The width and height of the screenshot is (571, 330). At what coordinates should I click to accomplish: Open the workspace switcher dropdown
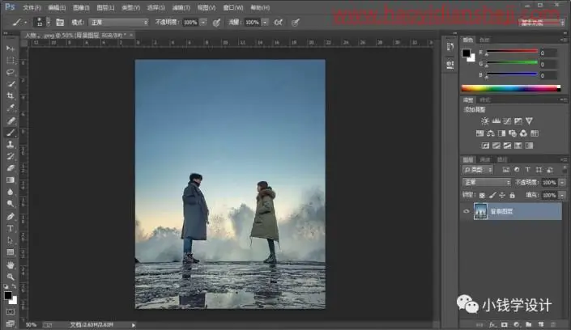[x=542, y=23]
